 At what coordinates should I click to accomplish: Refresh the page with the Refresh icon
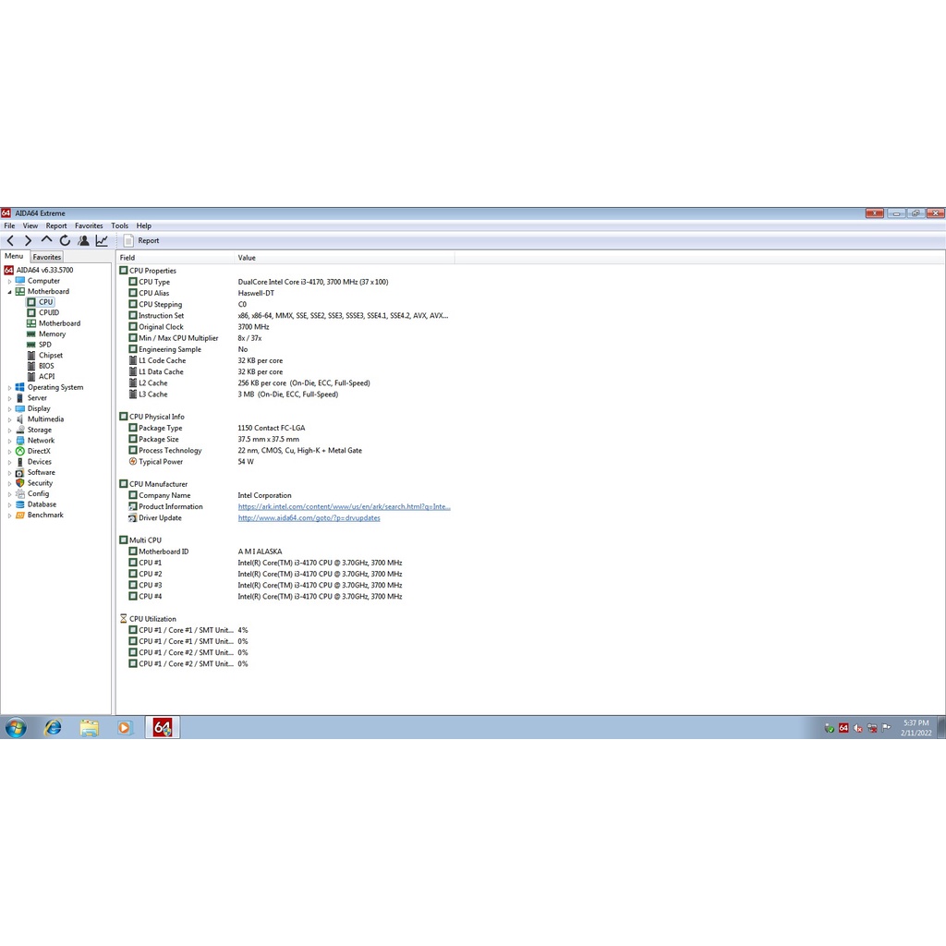[x=65, y=240]
